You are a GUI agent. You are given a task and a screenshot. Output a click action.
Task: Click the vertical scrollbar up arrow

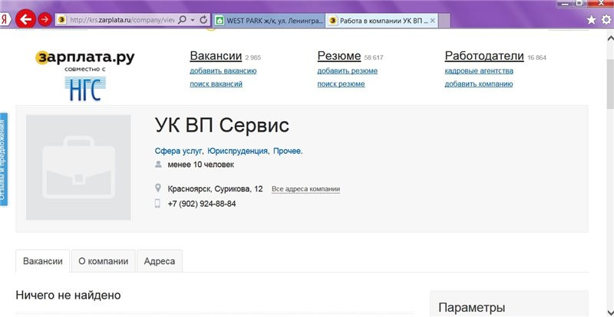coord(610,38)
